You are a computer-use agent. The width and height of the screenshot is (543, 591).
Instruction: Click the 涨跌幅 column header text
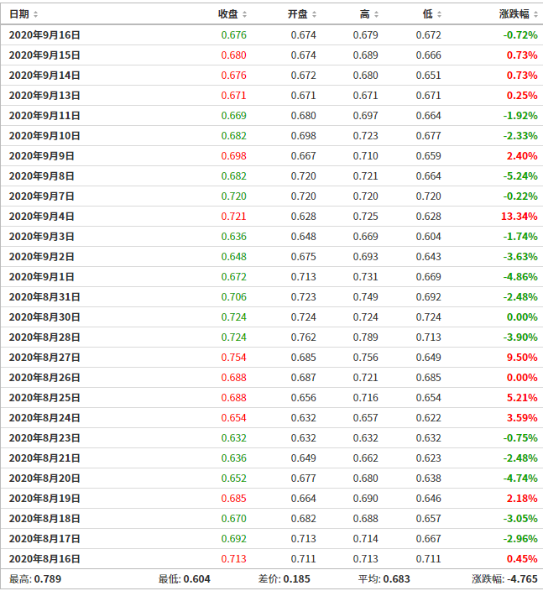[514, 14]
